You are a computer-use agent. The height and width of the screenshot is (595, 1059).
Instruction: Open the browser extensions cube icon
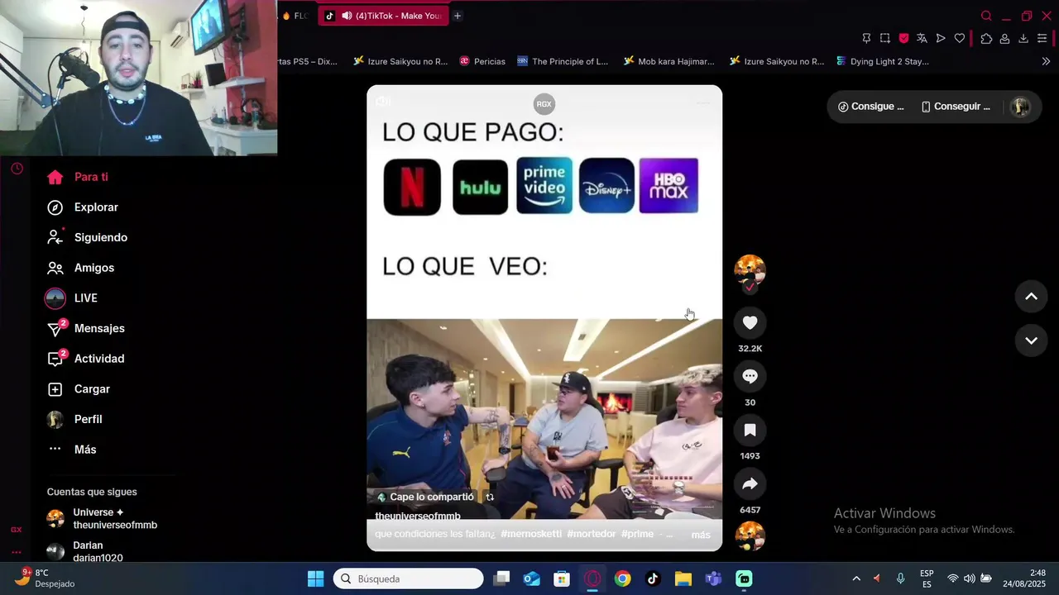pyautogui.click(x=986, y=38)
